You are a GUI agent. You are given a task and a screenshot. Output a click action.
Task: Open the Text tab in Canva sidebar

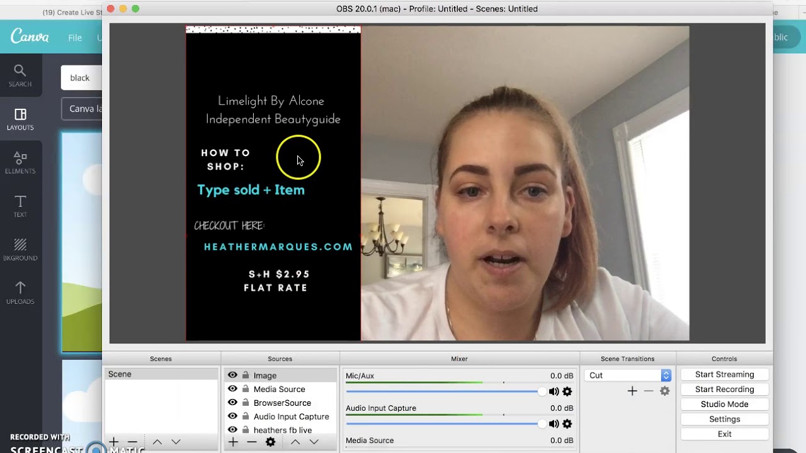(20, 206)
